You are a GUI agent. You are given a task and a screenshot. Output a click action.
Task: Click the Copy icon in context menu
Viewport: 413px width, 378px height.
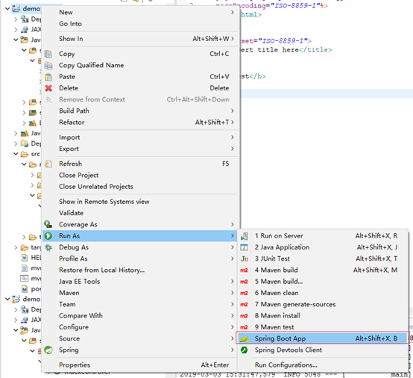pyautogui.click(x=48, y=54)
